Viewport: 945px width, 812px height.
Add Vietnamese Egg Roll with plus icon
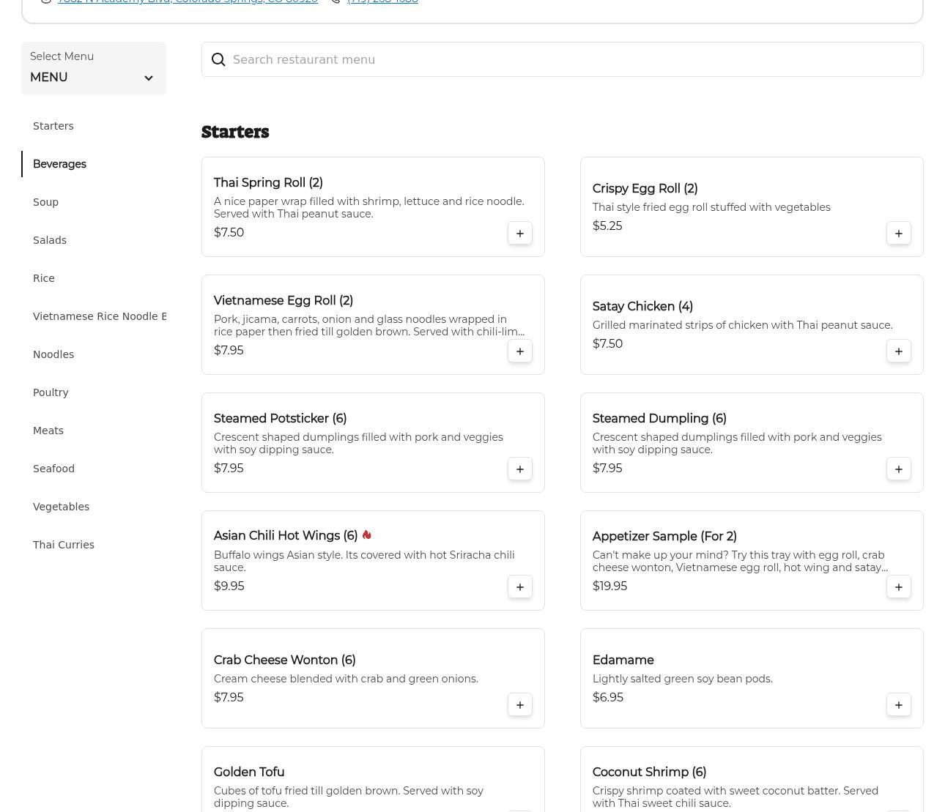519,351
